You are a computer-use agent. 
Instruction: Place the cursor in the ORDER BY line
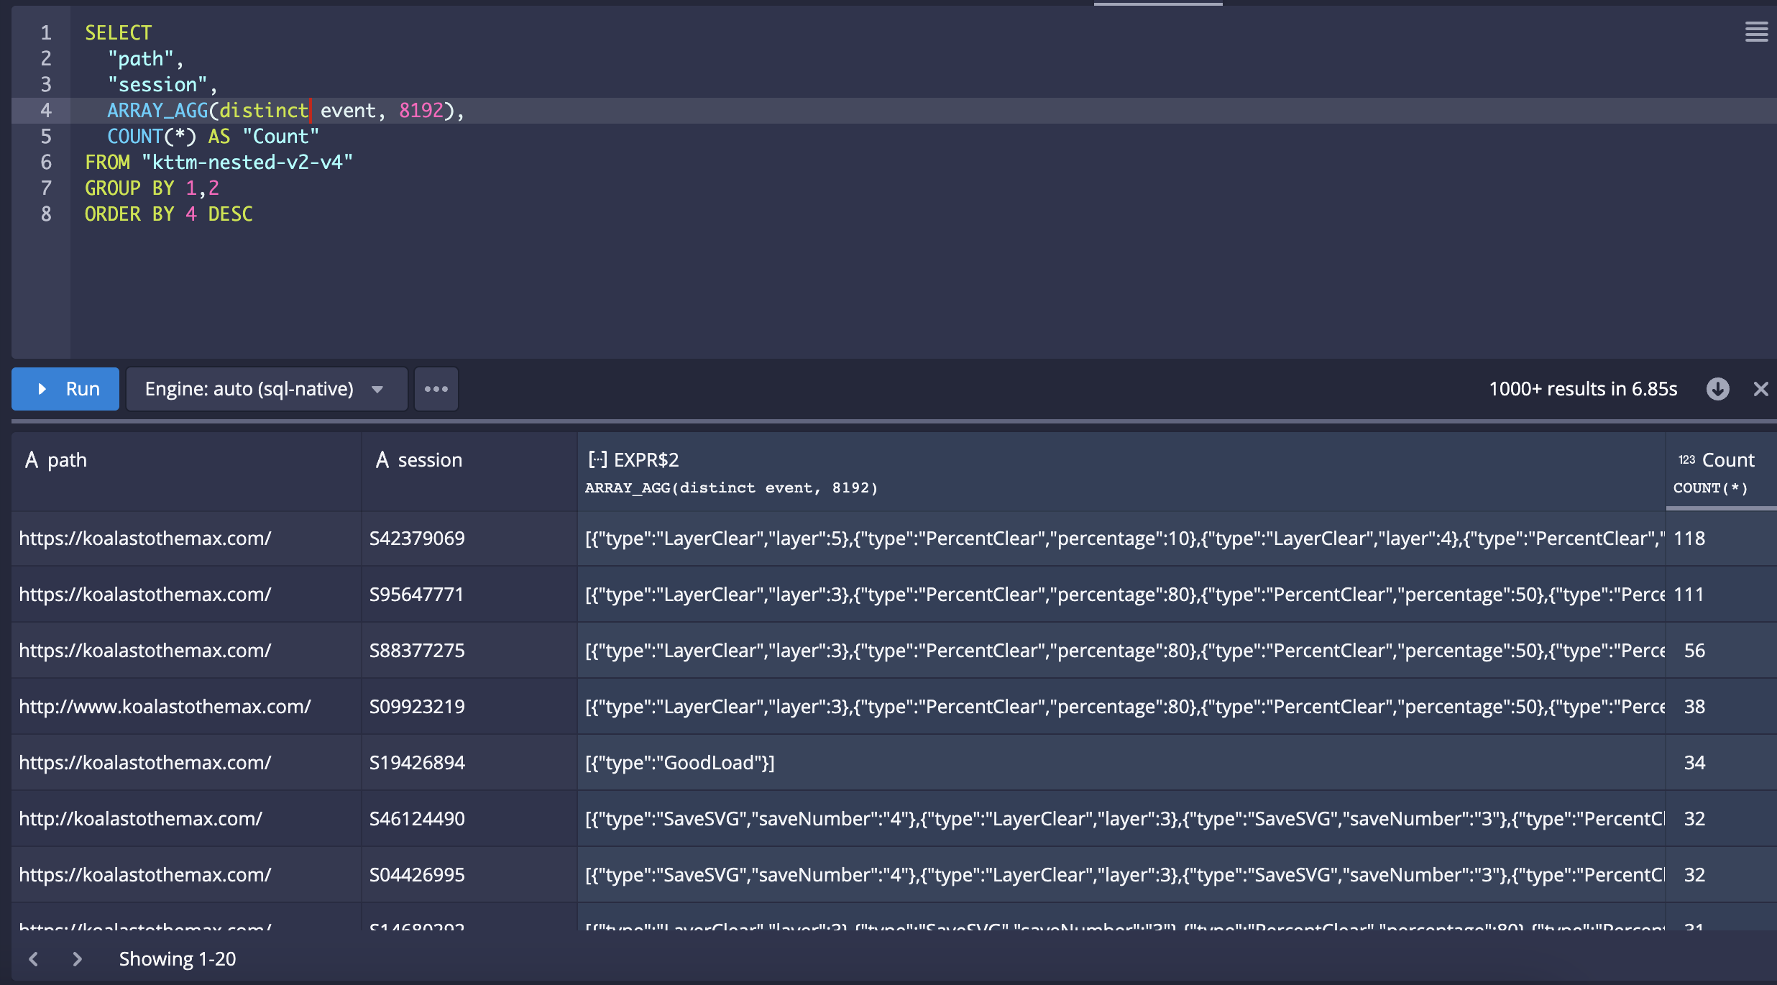(169, 214)
